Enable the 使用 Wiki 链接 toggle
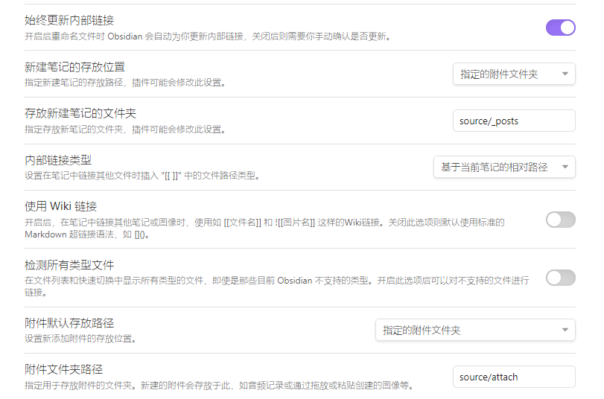Image resolution: width=604 pixels, height=399 pixels. (561, 220)
